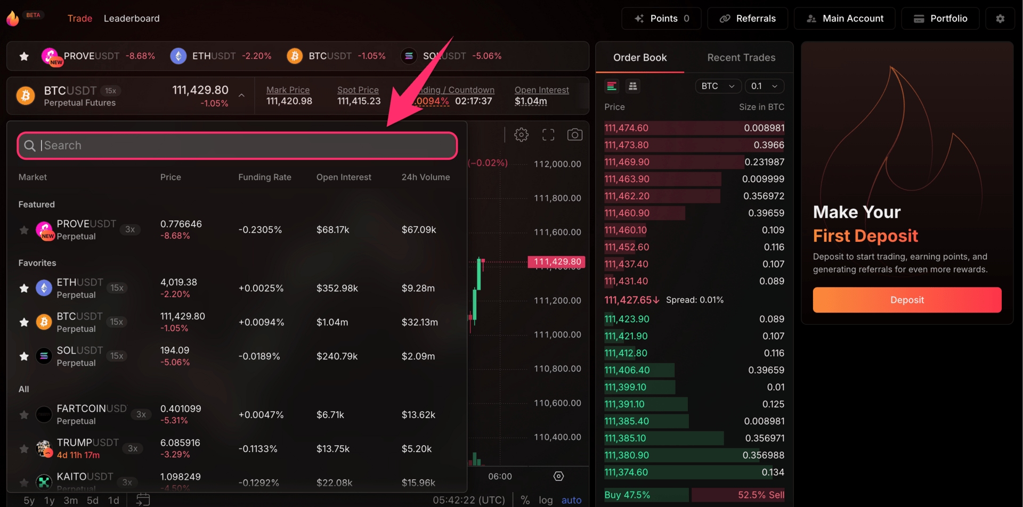1023x507 pixels.
Task: Open chart settings gear icon
Action: point(521,135)
